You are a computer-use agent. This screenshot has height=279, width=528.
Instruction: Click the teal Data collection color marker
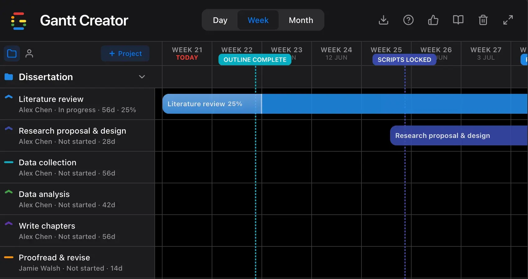[9, 162]
